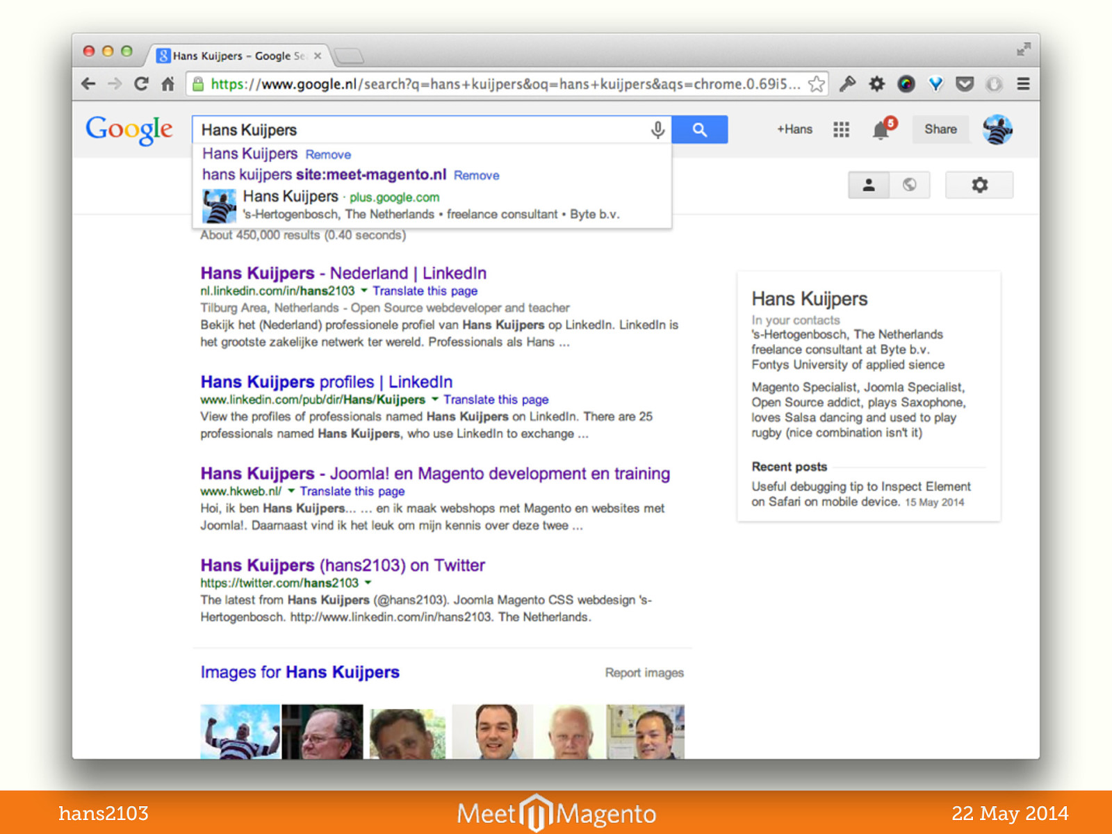Open the wrench extension icon
1112x834 pixels.
[x=847, y=84]
